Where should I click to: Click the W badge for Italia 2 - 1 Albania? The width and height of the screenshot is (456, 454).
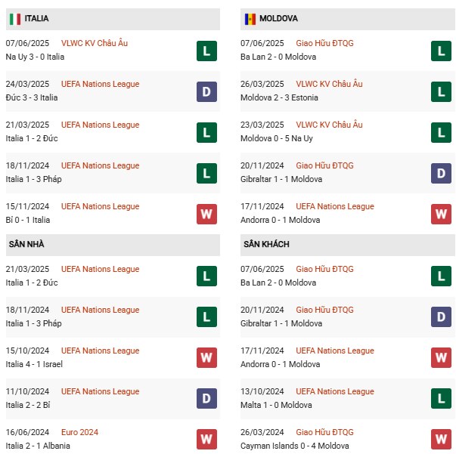click(x=206, y=440)
